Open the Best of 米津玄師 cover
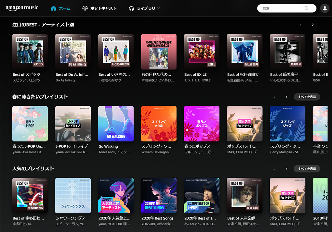The width and height of the screenshot is (332, 232). 244,195
